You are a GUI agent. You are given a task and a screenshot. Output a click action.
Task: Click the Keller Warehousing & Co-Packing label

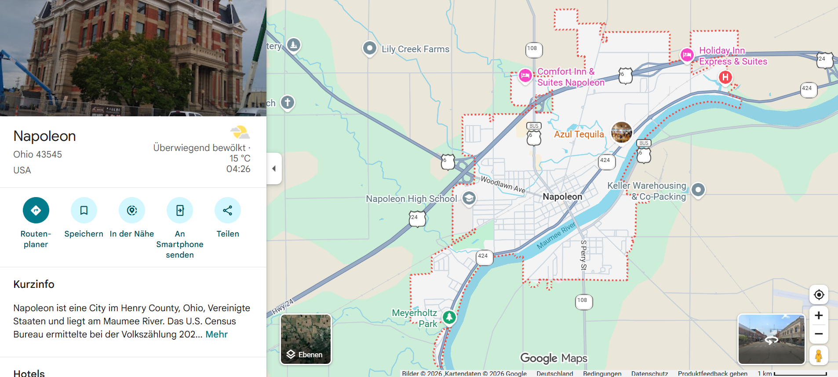[647, 191]
